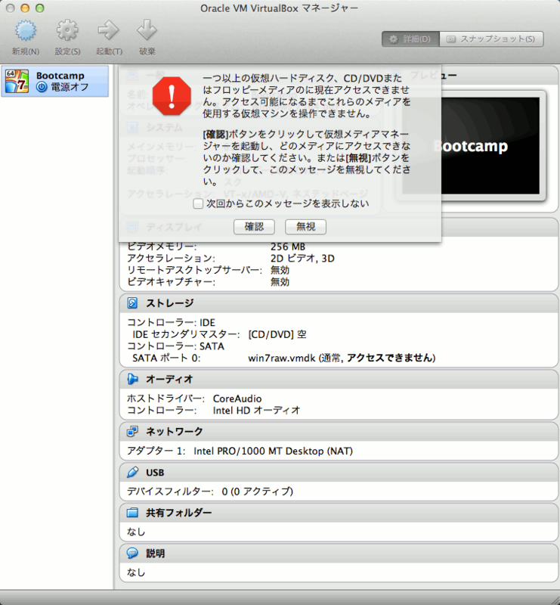This screenshot has width=560, height=605.
Task: Switch to スナップショット(S) snapshots view
Action: pyautogui.click(x=491, y=39)
